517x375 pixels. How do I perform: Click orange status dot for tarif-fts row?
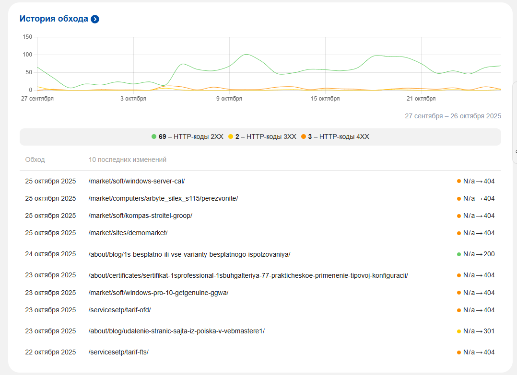459,352
